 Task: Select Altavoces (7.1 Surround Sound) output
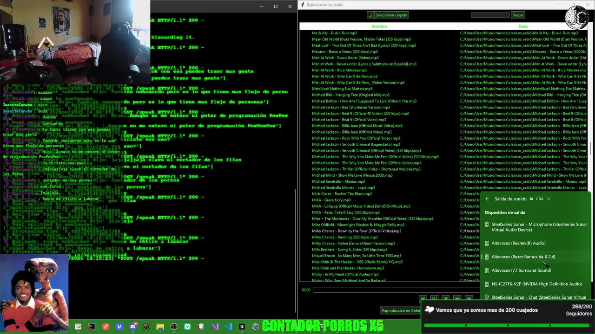pyautogui.click(x=535, y=270)
